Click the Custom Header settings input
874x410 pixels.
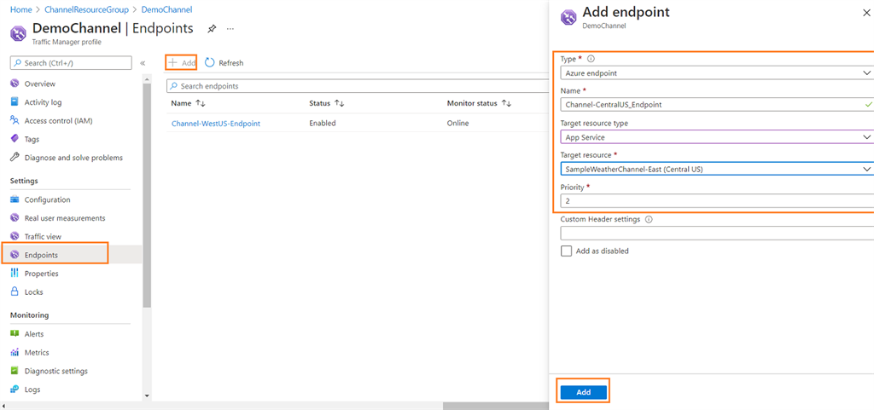[717, 233]
